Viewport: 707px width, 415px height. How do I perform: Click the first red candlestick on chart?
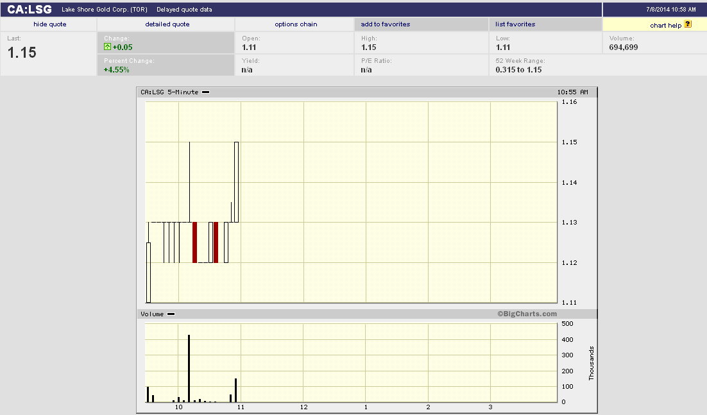195,242
